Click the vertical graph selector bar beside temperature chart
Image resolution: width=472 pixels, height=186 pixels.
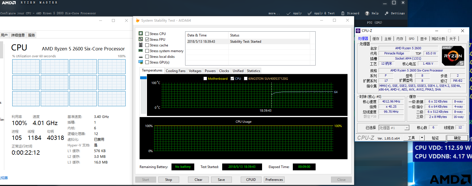(x=143, y=95)
